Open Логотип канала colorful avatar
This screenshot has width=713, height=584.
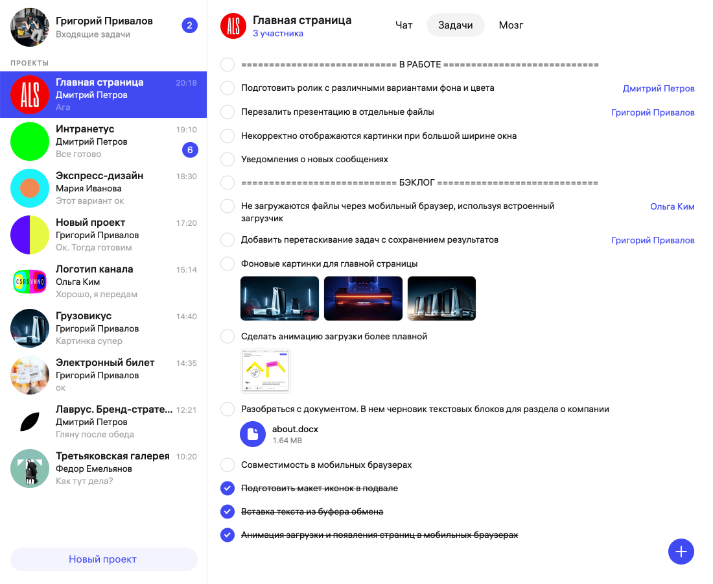pos(30,282)
